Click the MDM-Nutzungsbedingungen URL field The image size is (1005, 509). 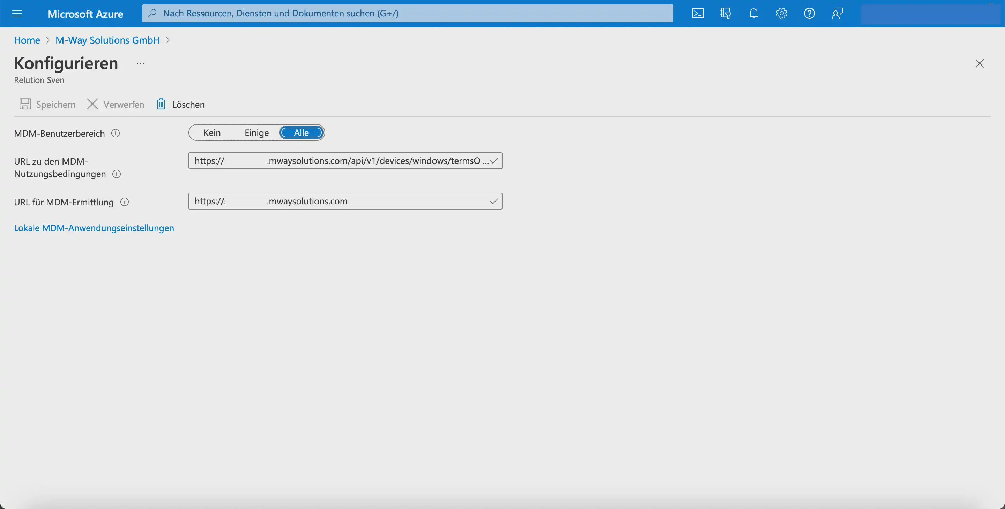pos(340,161)
